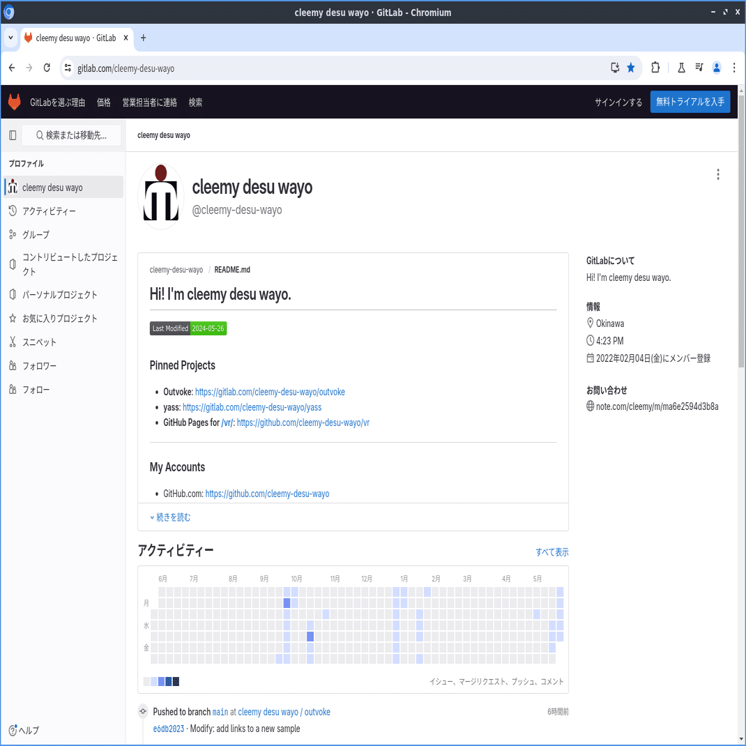Click the '@cleemy-desu-wayo' username text
The width and height of the screenshot is (746, 746).
(x=237, y=210)
